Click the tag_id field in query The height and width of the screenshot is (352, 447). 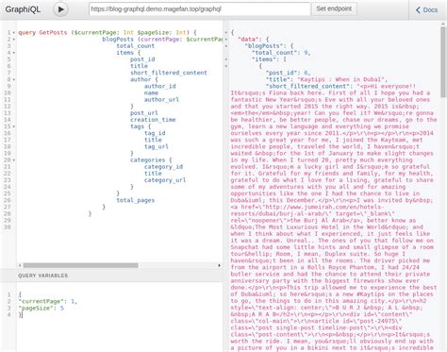(x=155, y=133)
